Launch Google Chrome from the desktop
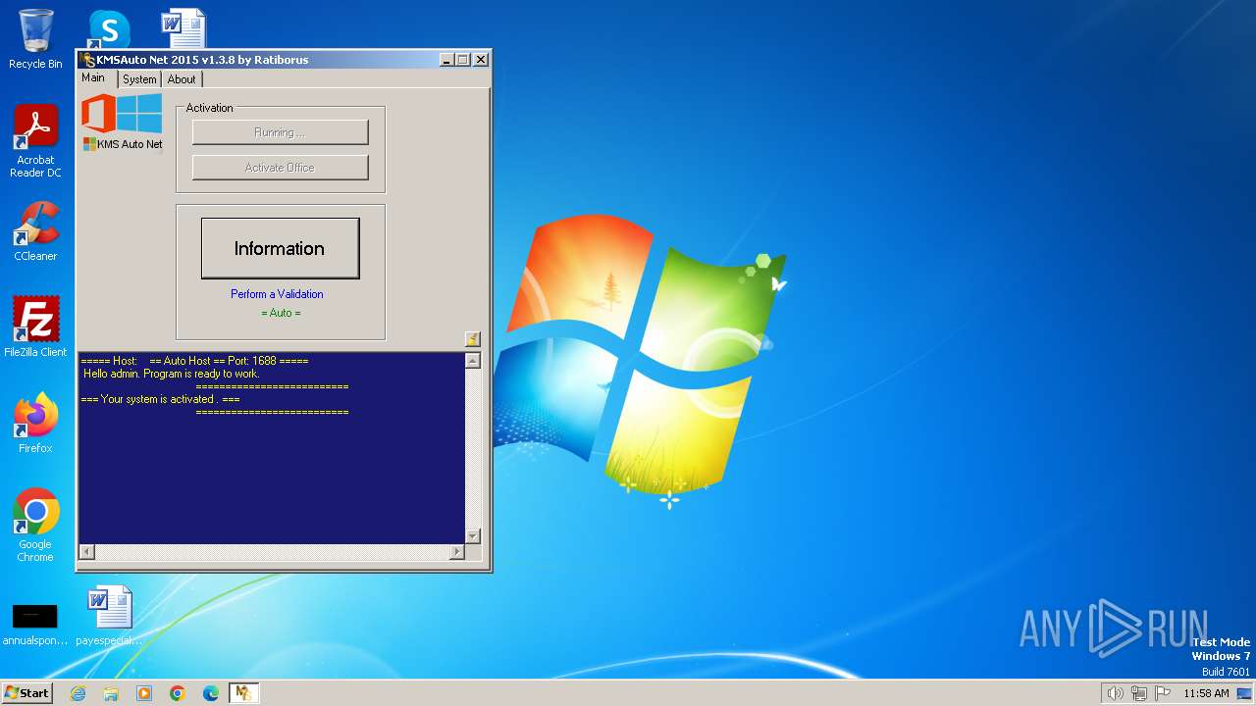1256x706 pixels. 35,525
